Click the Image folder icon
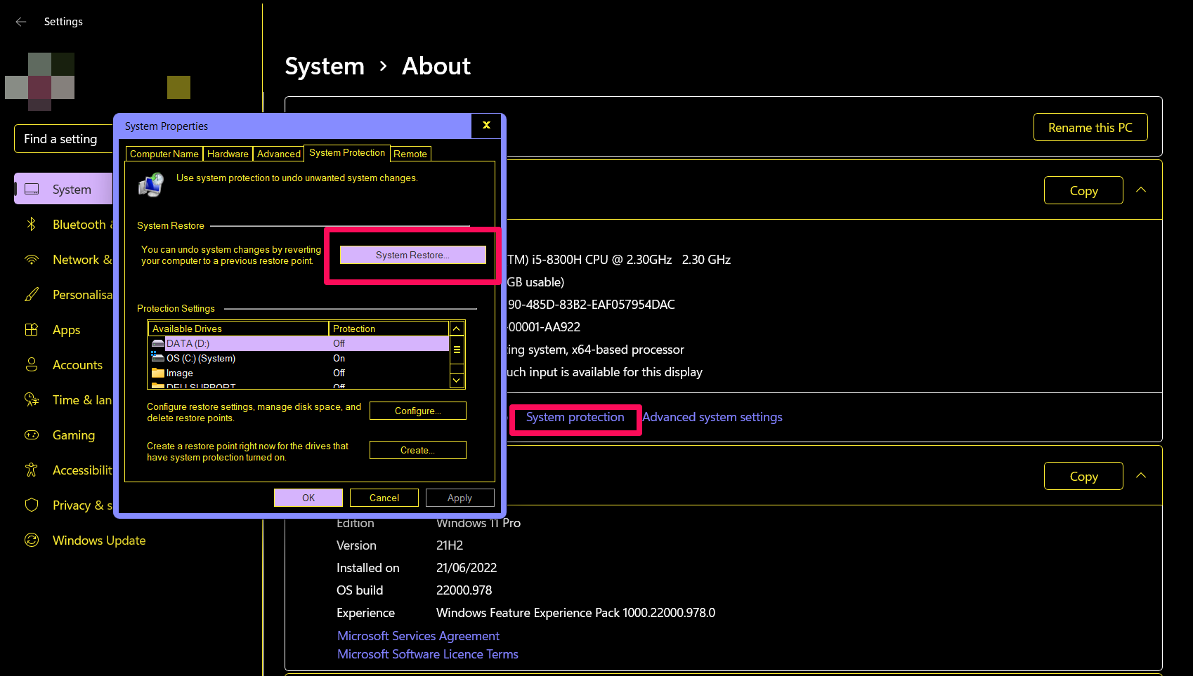 point(158,373)
